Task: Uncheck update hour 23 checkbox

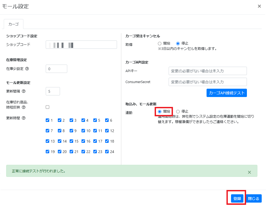Action: tap(95, 152)
